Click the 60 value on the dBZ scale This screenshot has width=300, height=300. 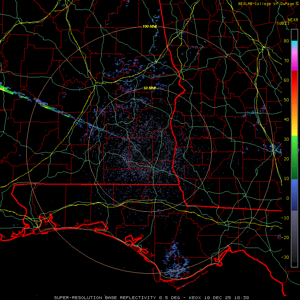tap(286, 80)
